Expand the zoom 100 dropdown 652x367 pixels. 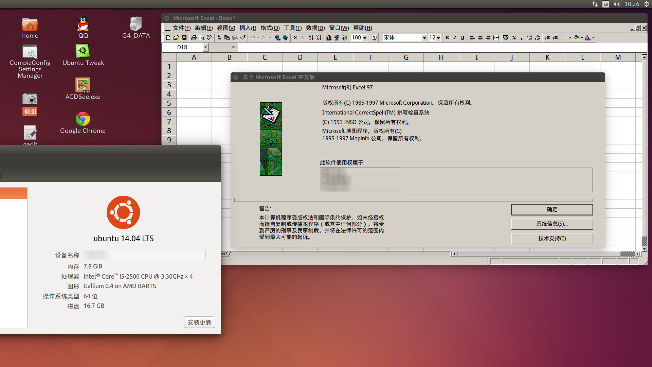[x=365, y=38]
